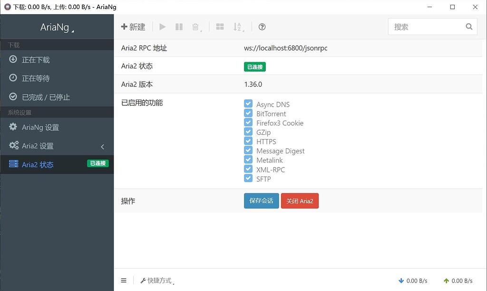The image size is (487, 291).
Task: Click the play/start download icon
Action: (x=163, y=27)
